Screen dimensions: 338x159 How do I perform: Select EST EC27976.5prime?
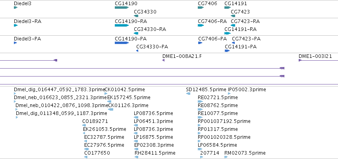click(104, 145)
